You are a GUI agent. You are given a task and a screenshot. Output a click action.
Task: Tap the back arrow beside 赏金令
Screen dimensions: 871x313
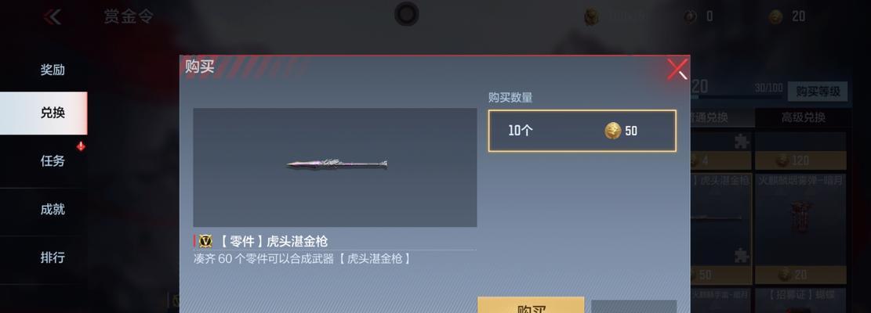[53, 17]
